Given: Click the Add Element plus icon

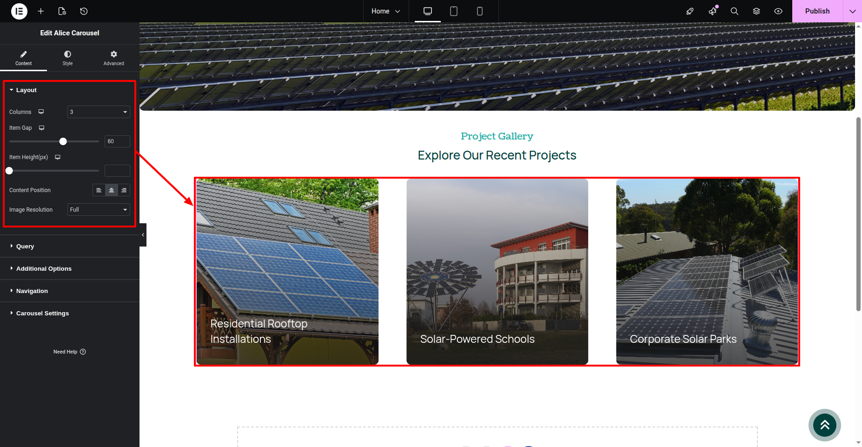Looking at the screenshot, I should click(41, 11).
